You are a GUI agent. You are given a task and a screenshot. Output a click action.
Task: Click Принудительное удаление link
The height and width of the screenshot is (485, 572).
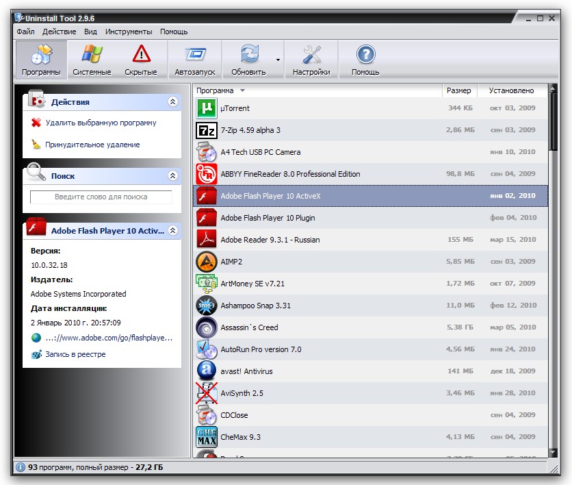(x=92, y=145)
